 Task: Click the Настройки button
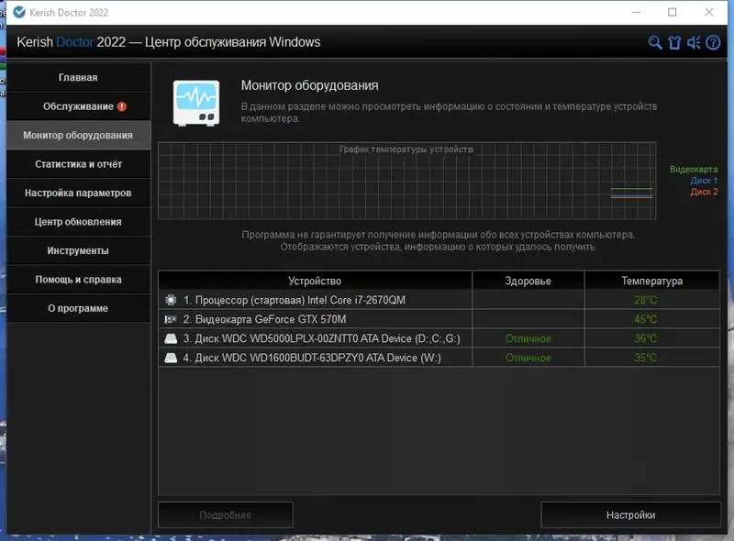coord(630,514)
